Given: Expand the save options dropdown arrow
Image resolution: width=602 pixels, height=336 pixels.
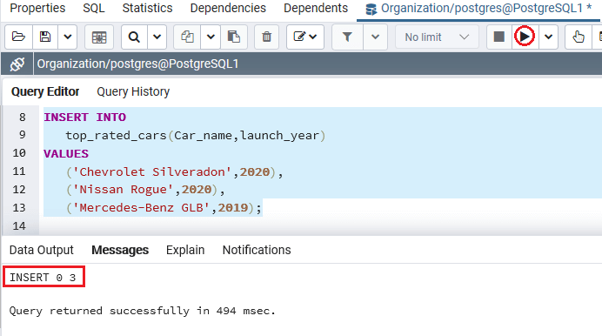Looking at the screenshot, I should click(68, 37).
